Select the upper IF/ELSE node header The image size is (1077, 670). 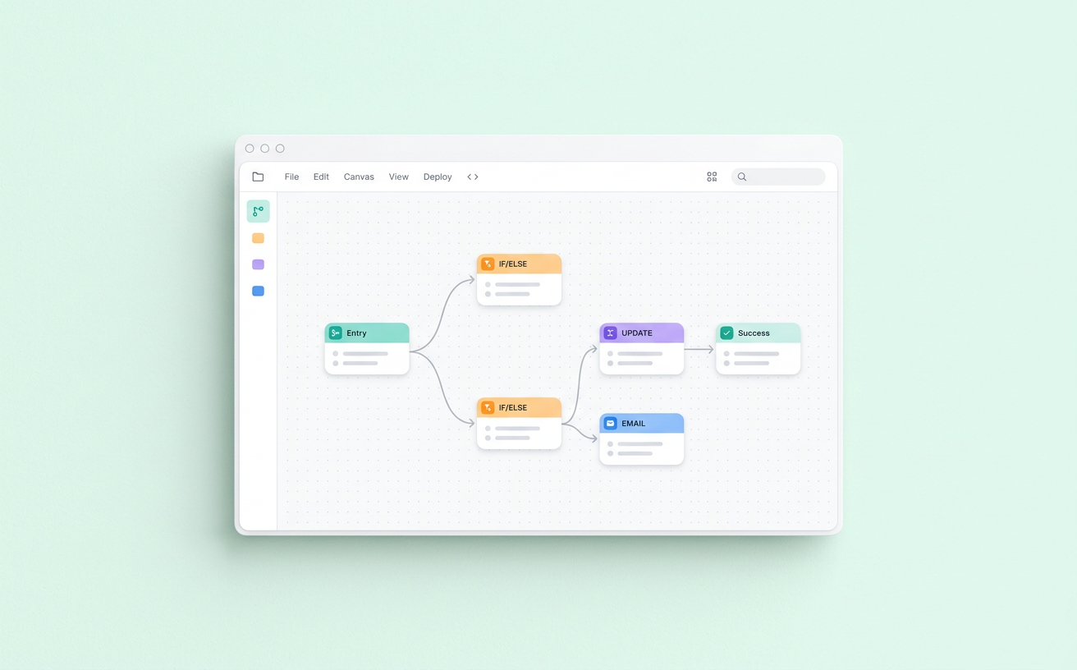pos(519,264)
